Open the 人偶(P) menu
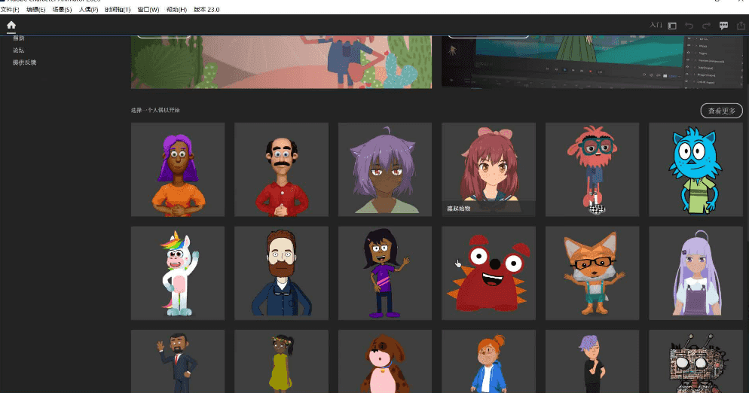Screen dimensions: 749x393 [88, 10]
